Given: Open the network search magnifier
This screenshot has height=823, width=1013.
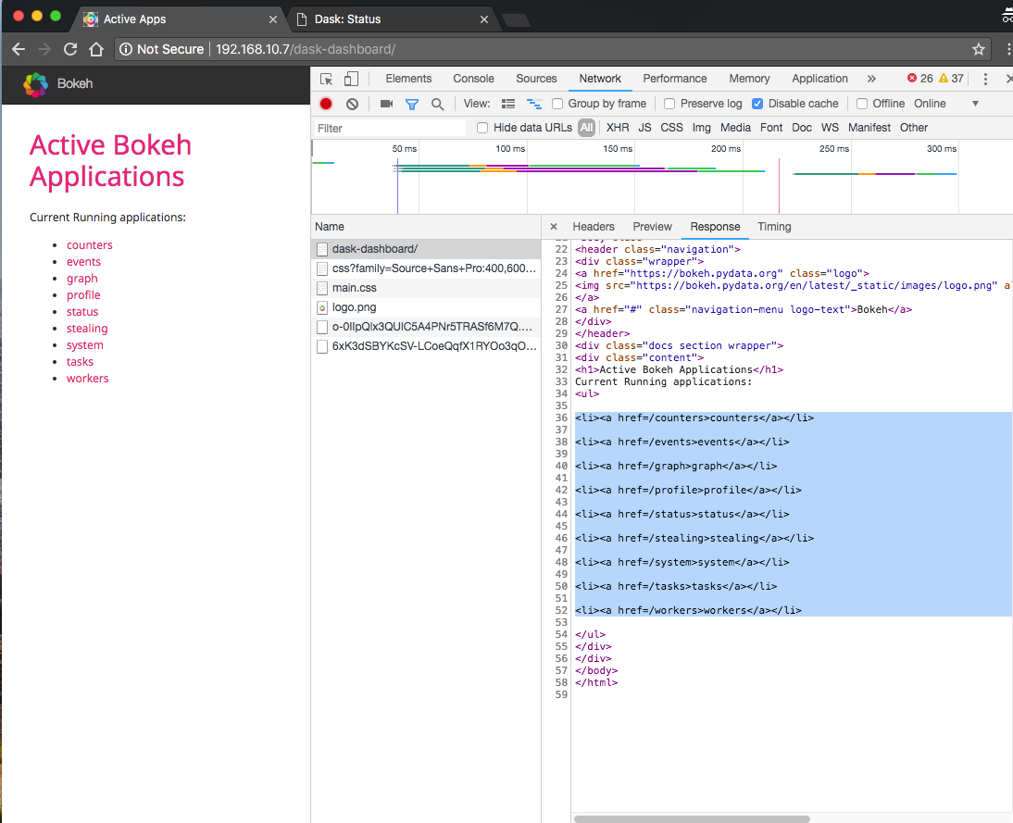Looking at the screenshot, I should pos(437,104).
